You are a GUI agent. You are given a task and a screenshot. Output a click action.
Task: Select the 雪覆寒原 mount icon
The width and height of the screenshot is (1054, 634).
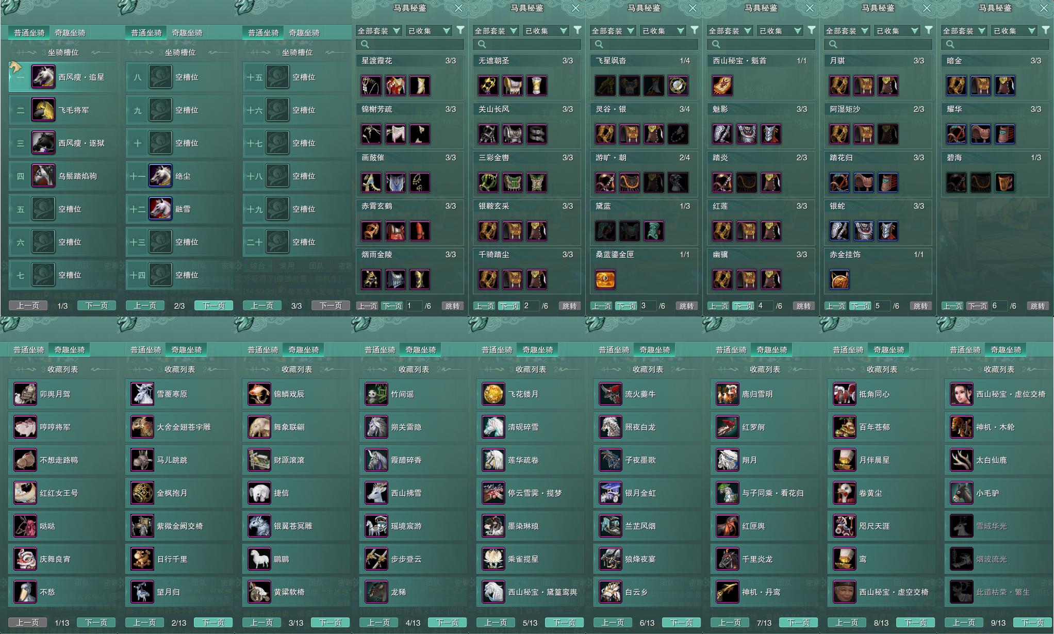coord(142,394)
